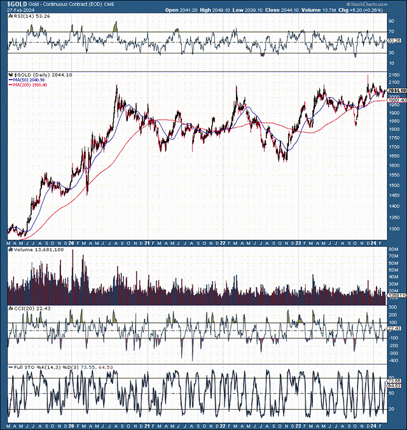This screenshot has width=407, height=430.
Task: Click the CCI(20) 22.43 legend label
Action: [32, 309]
